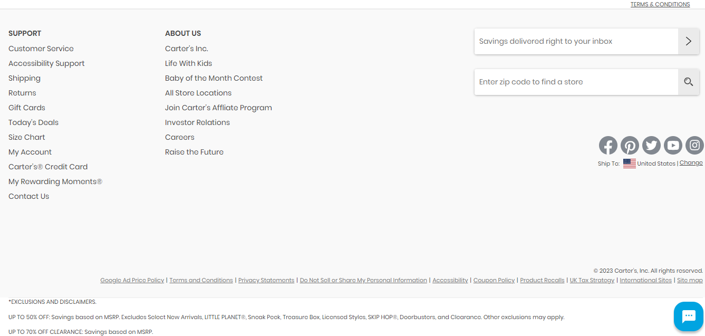
Task: Open Carter's Instagram page icon
Action: click(x=694, y=145)
